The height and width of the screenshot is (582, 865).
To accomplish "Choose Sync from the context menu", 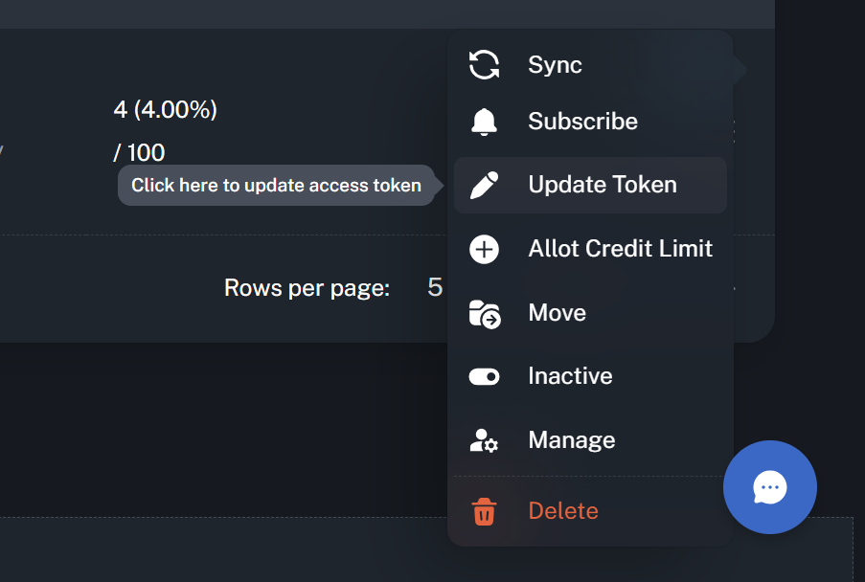I will [x=555, y=65].
